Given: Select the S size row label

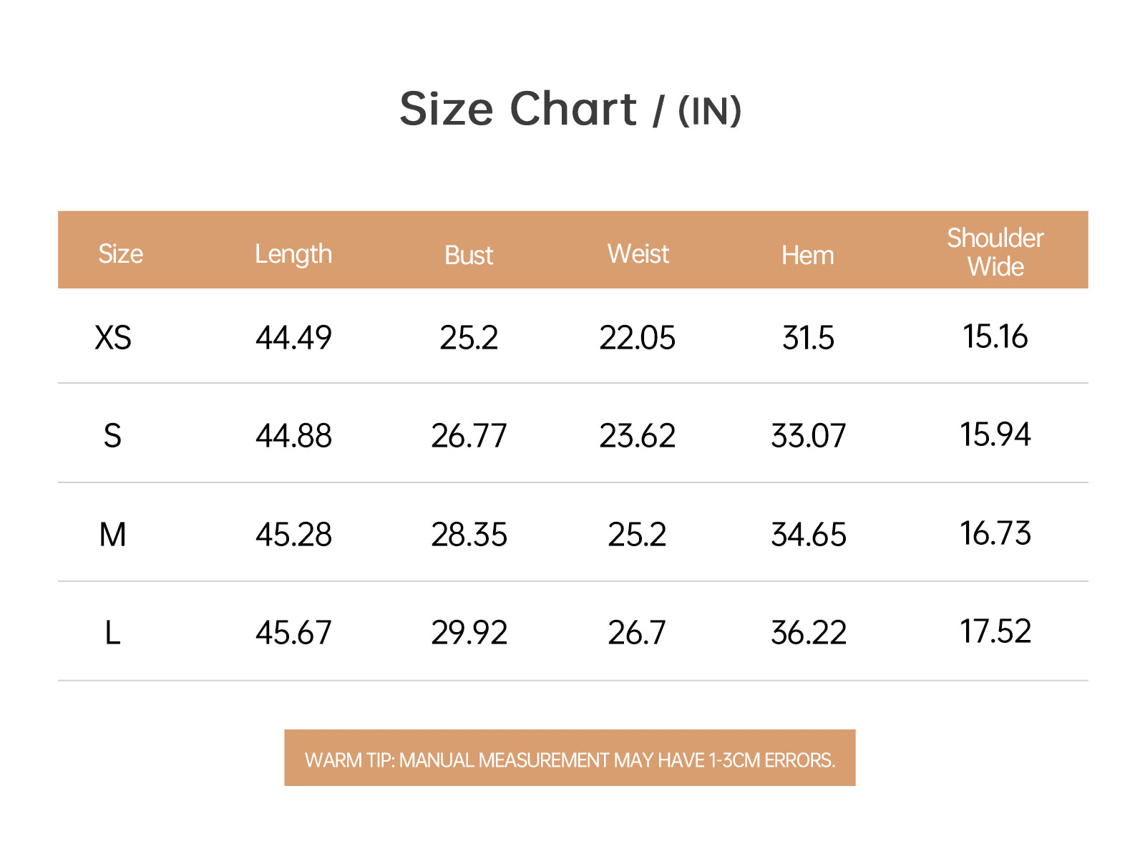Looking at the screenshot, I should click(x=112, y=436).
